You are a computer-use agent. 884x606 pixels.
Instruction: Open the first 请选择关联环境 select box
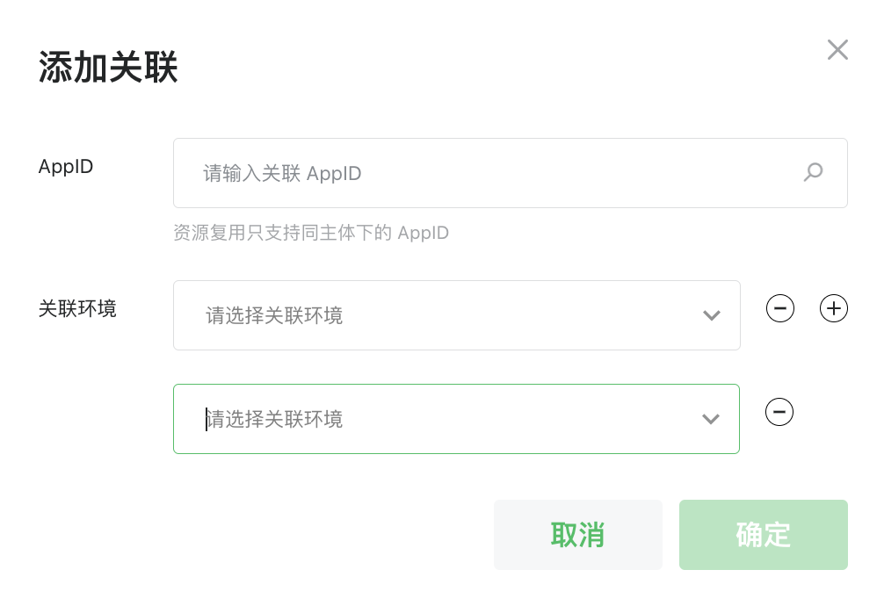[457, 315]
